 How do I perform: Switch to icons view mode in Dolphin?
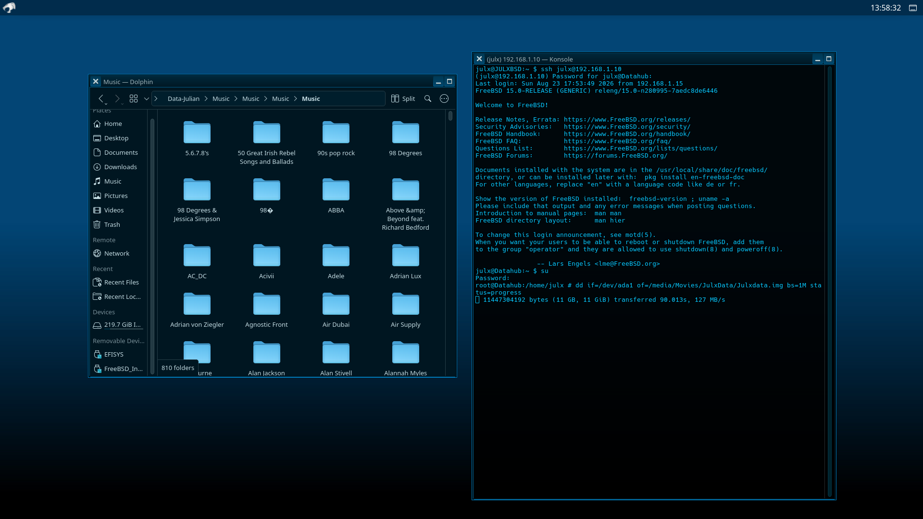(134, 99)
